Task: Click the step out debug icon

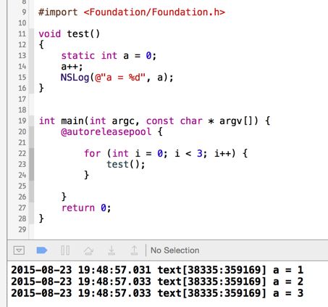Action: click(x=134, y=250)
